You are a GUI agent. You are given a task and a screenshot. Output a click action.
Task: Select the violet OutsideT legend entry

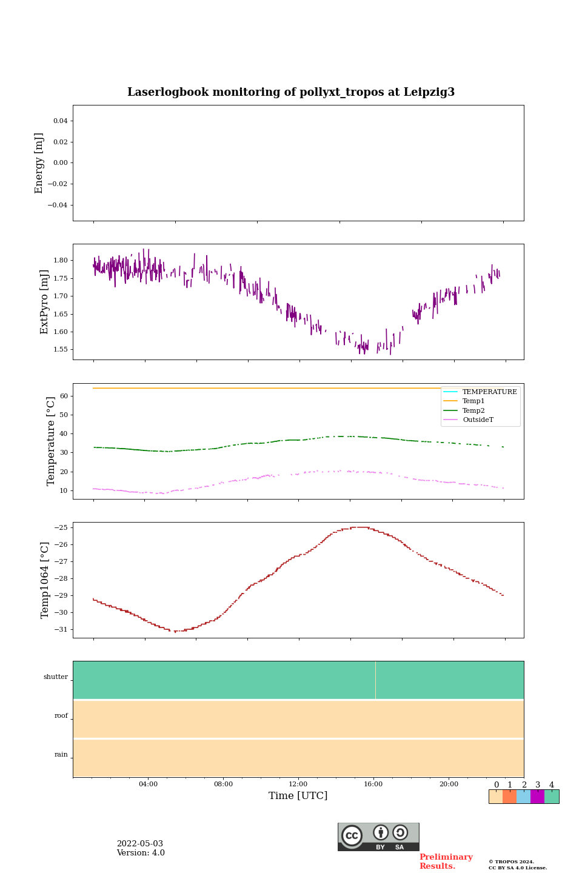click(478, 420)
